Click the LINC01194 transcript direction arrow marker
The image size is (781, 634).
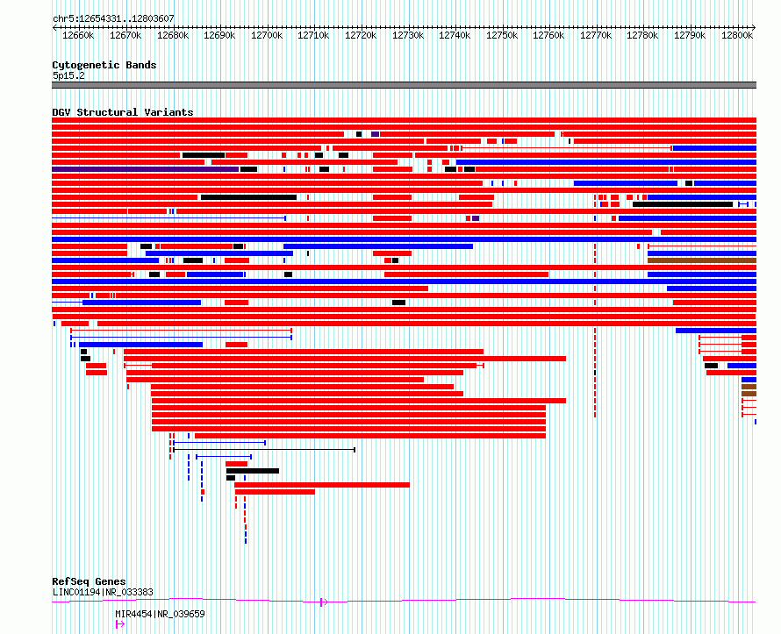click(x=324, y=602)
